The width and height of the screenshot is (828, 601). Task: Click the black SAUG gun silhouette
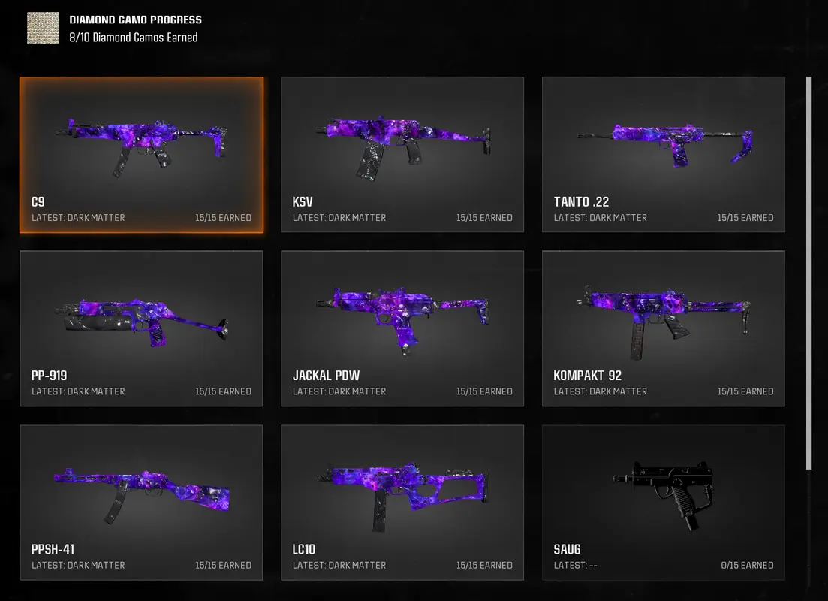click(x=664, y=494)
